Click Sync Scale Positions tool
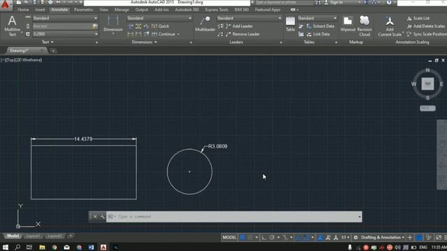447x251 pixels. pos(427,34)
